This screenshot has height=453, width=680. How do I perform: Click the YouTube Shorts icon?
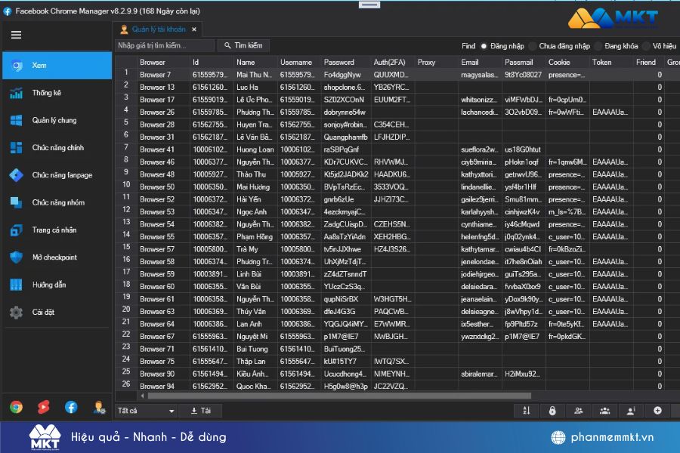click(43, 407)
